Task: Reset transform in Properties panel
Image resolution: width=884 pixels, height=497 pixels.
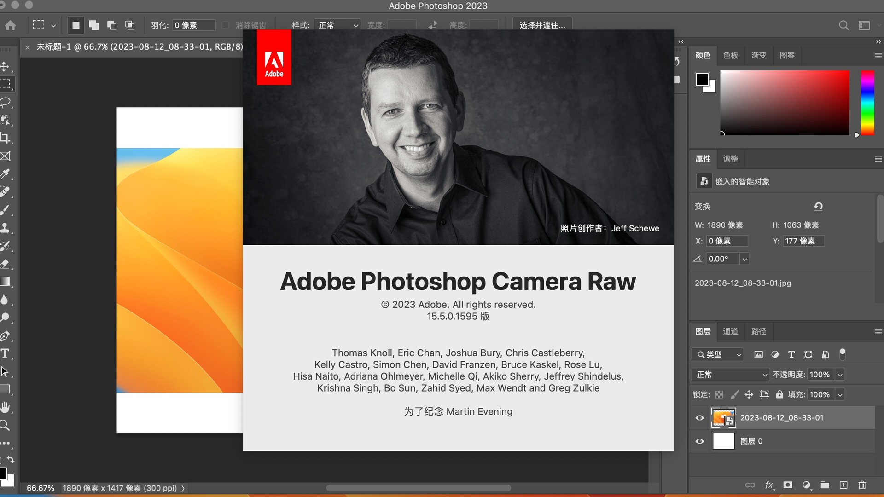Action: tap(818, 206)
